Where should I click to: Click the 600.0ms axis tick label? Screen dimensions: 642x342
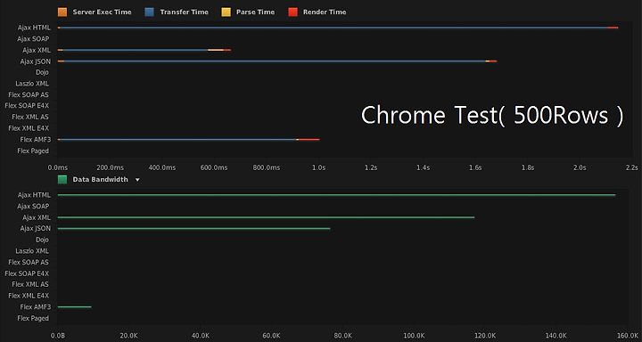(x=215, y=167)
